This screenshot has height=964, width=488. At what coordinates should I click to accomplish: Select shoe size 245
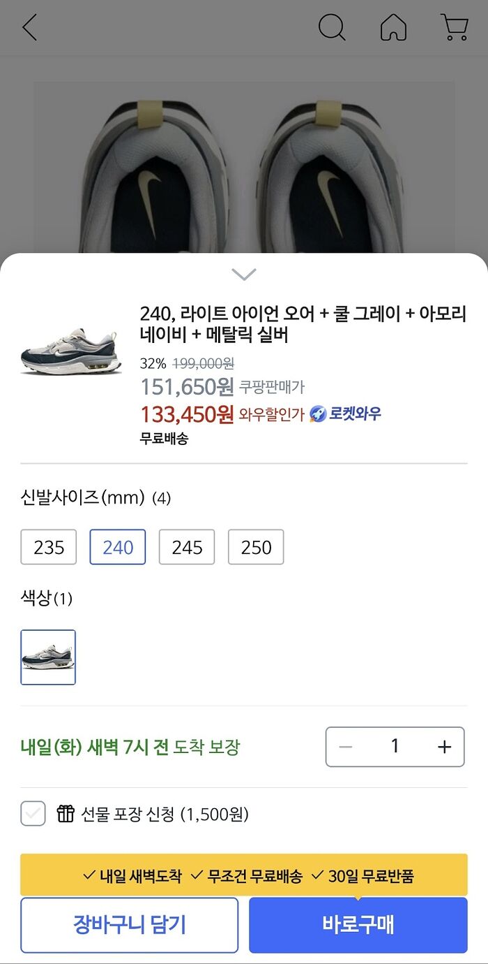187,547
